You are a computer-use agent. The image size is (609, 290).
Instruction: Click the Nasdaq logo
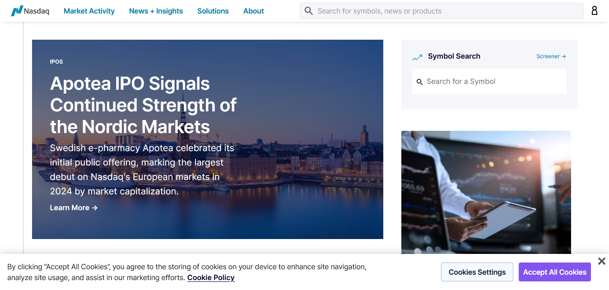pyautogui.click(x=30, y=11)
